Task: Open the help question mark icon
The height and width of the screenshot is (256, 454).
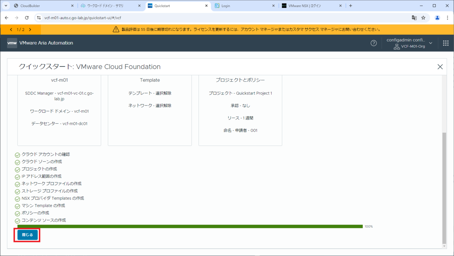Action: [373, 43]
